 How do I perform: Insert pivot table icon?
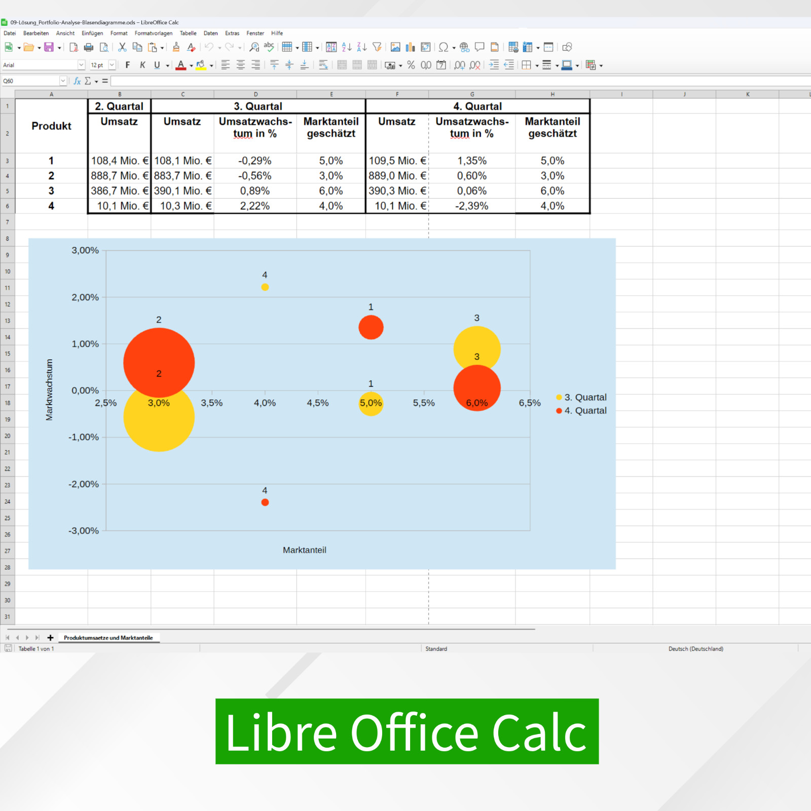click(x=426, y=47)
